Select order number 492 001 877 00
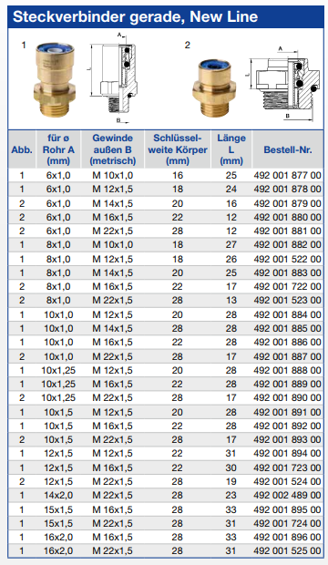Image resolution: width=328 pixels, height=565 pixels. (287, 176)
